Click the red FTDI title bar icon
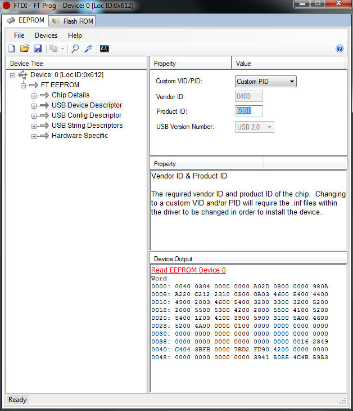The image size is (353, 411). (6, 5)
